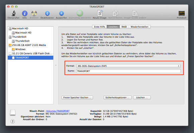
Task: Open Sicherheitsoptionen… button
Action: tap(117, 98)
